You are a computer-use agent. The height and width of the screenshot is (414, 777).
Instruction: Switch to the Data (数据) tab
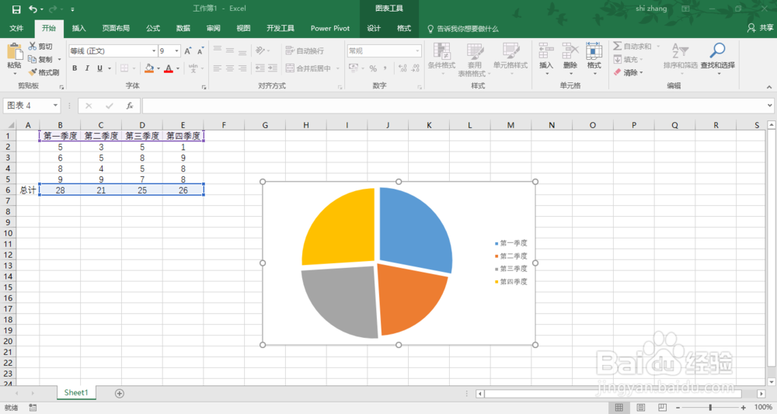[x=183, y=28]
